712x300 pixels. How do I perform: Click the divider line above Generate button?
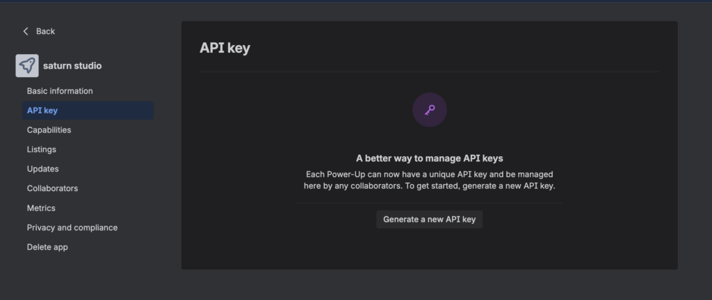click(x=429, y=203)
